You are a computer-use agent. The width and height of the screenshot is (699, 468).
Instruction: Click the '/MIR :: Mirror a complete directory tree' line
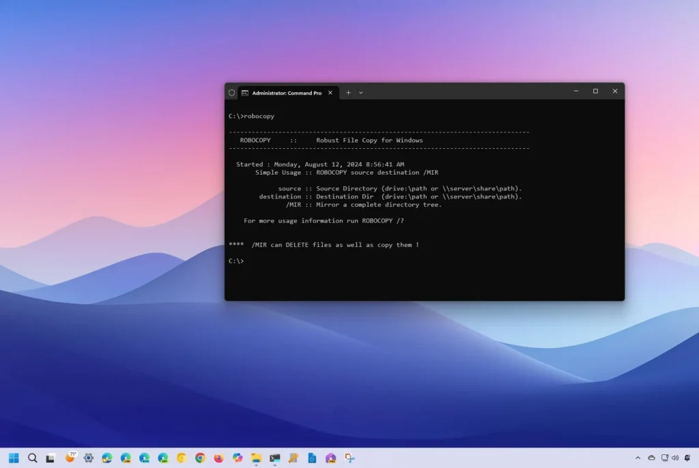(364, 205)
